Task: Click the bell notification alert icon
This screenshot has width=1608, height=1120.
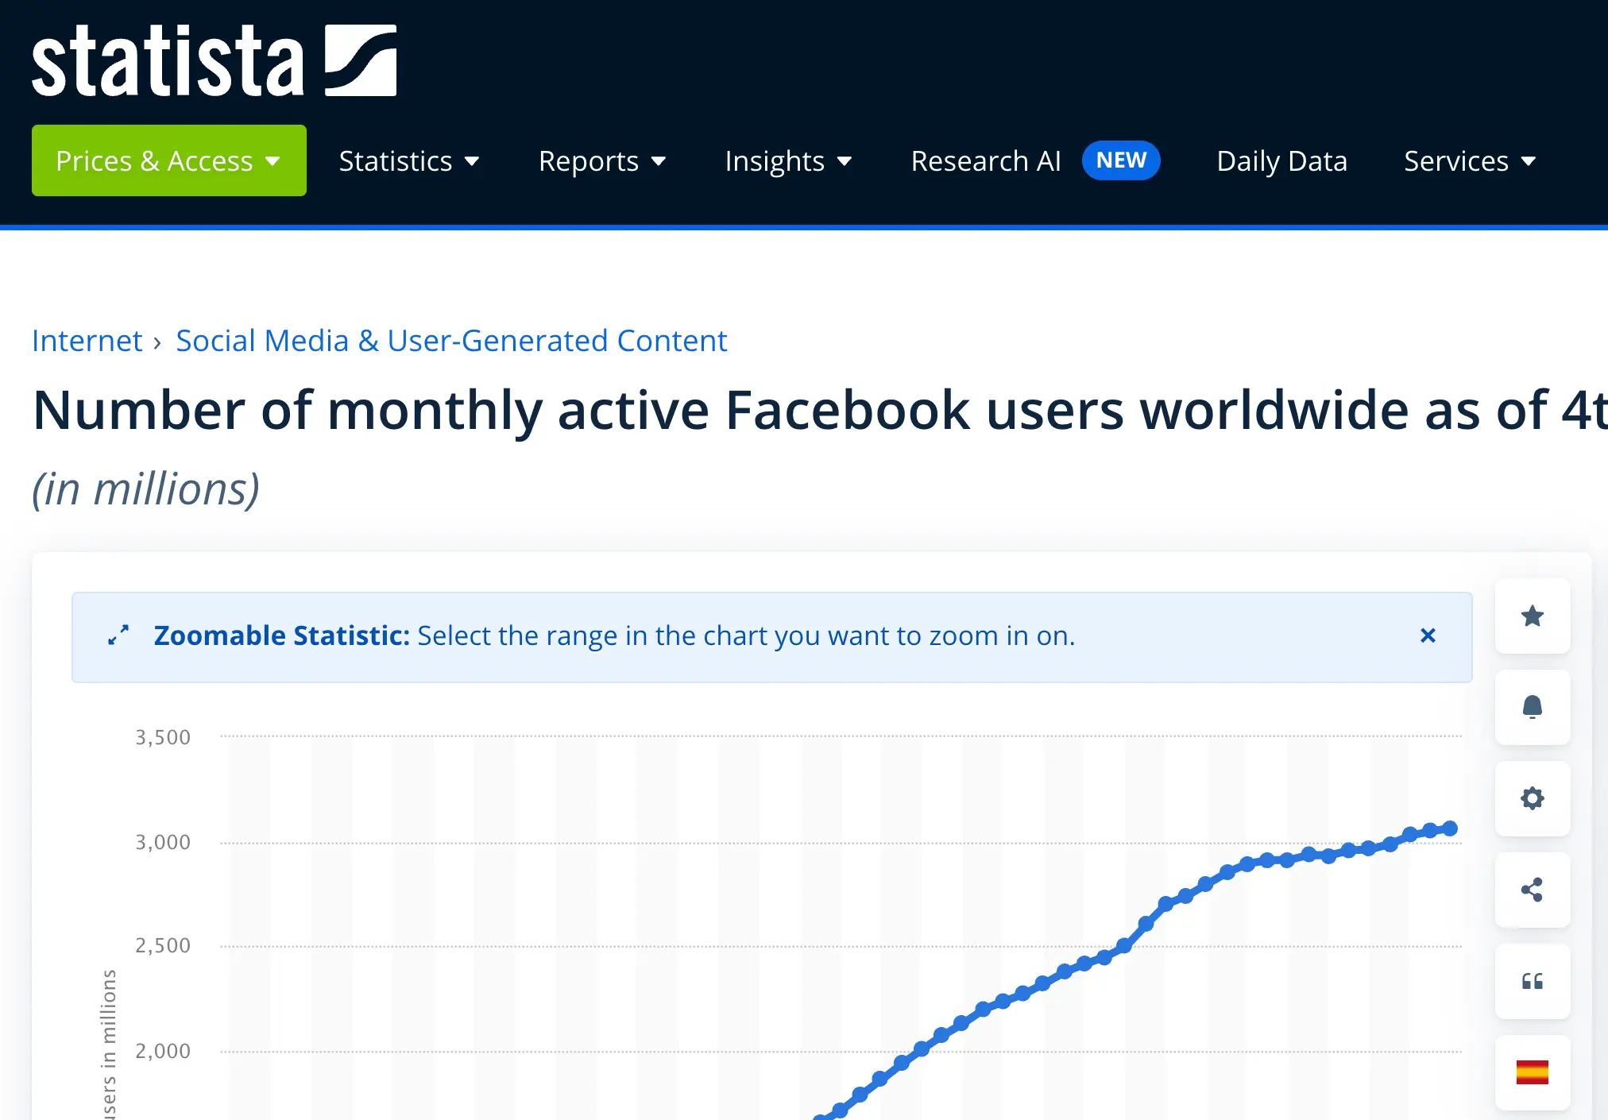Action: (1532, 707)
